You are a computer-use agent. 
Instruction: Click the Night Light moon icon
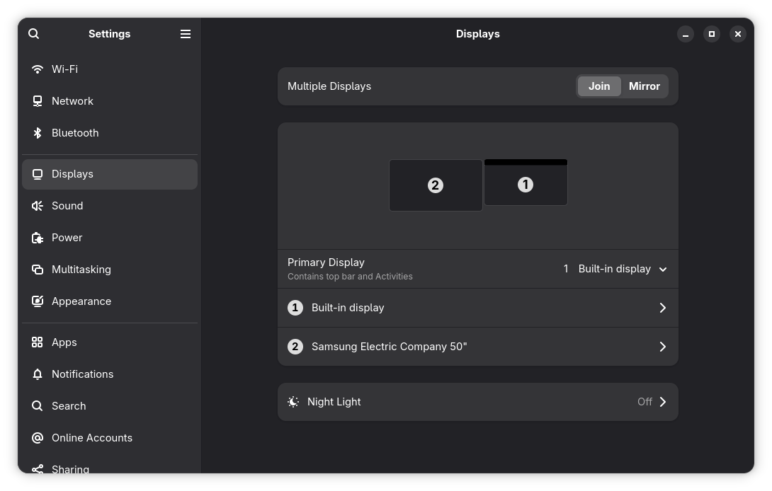coord(293,402)
